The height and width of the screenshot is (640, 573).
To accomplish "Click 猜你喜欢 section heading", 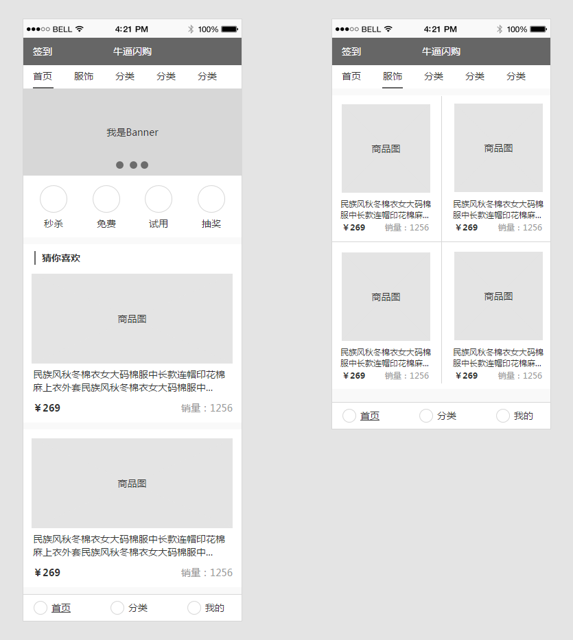I will pyautogui.click(x=61, y=258).
